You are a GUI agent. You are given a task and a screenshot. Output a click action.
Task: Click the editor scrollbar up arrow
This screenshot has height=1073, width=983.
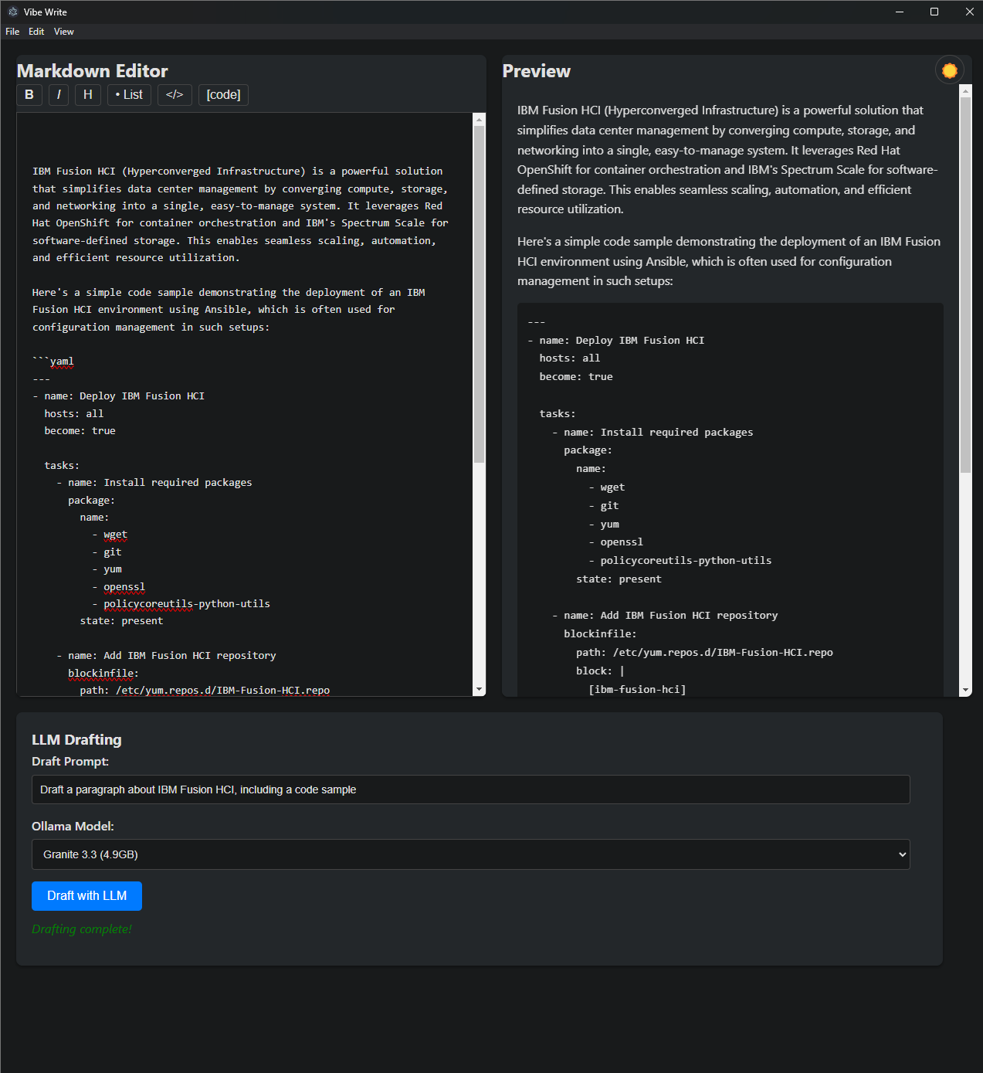pos(480,120)
